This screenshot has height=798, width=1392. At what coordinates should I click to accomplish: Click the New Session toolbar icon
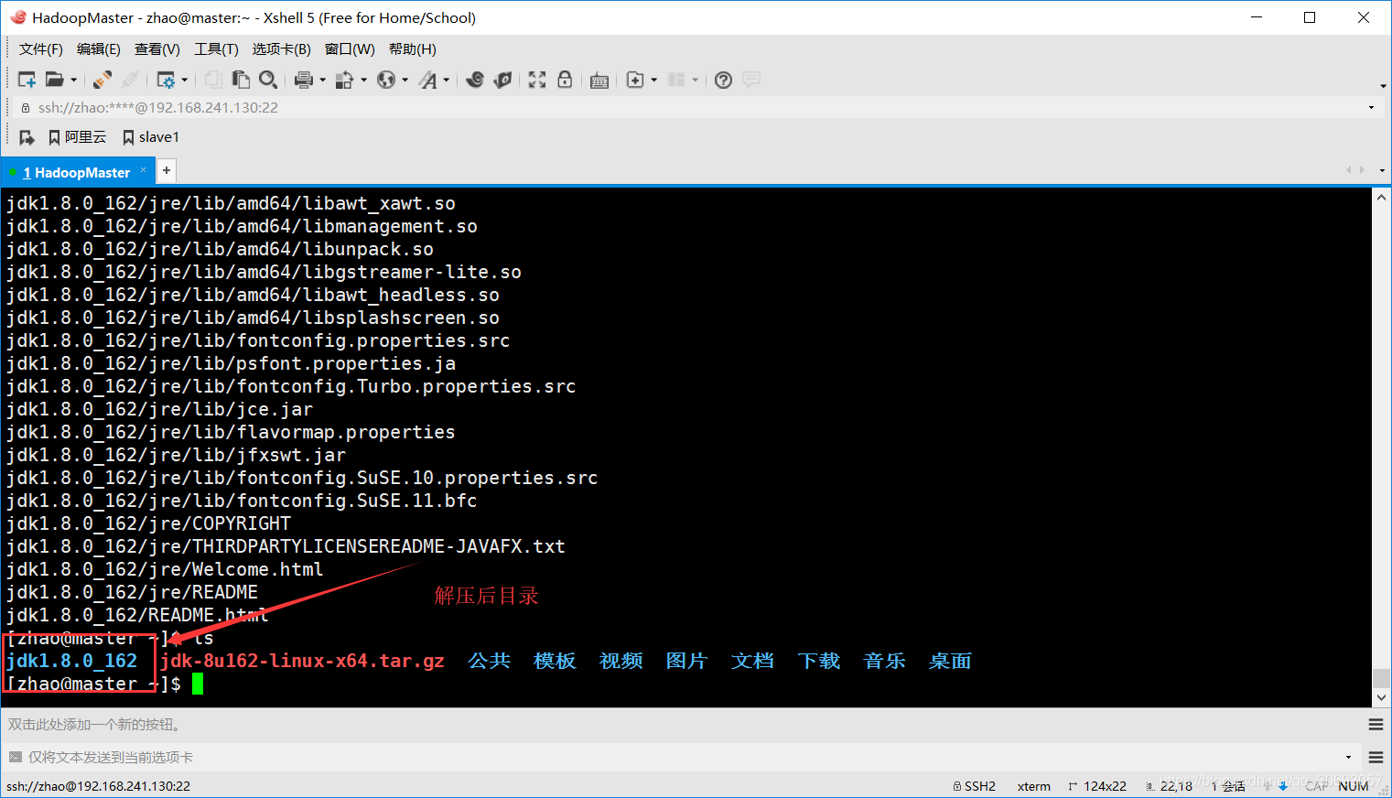(27, 80)
